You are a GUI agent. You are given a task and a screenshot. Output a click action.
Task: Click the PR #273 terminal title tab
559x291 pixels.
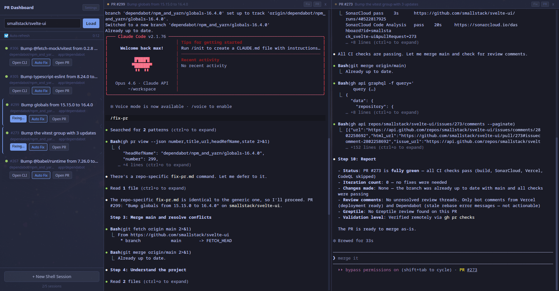tap(377, 4)
